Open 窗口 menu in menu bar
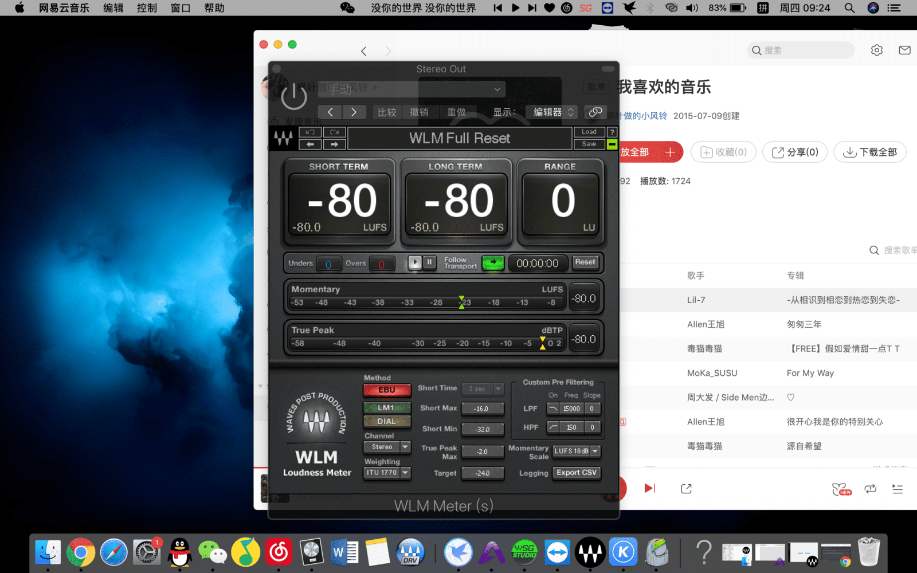 pos(181,8)
